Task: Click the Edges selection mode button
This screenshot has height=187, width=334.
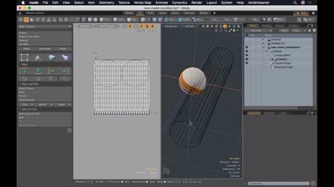Action: pos(119,20)
